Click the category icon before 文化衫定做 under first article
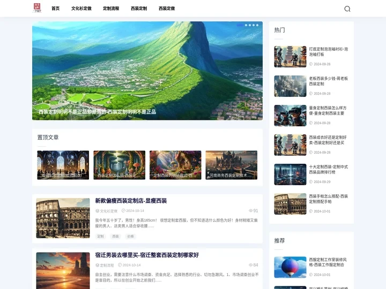This screenshot has width=386, height=289. click(97, 211)
